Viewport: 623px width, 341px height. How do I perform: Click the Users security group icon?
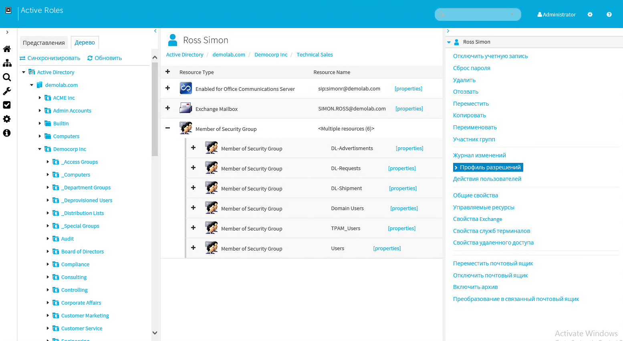[x=212, y=248]
